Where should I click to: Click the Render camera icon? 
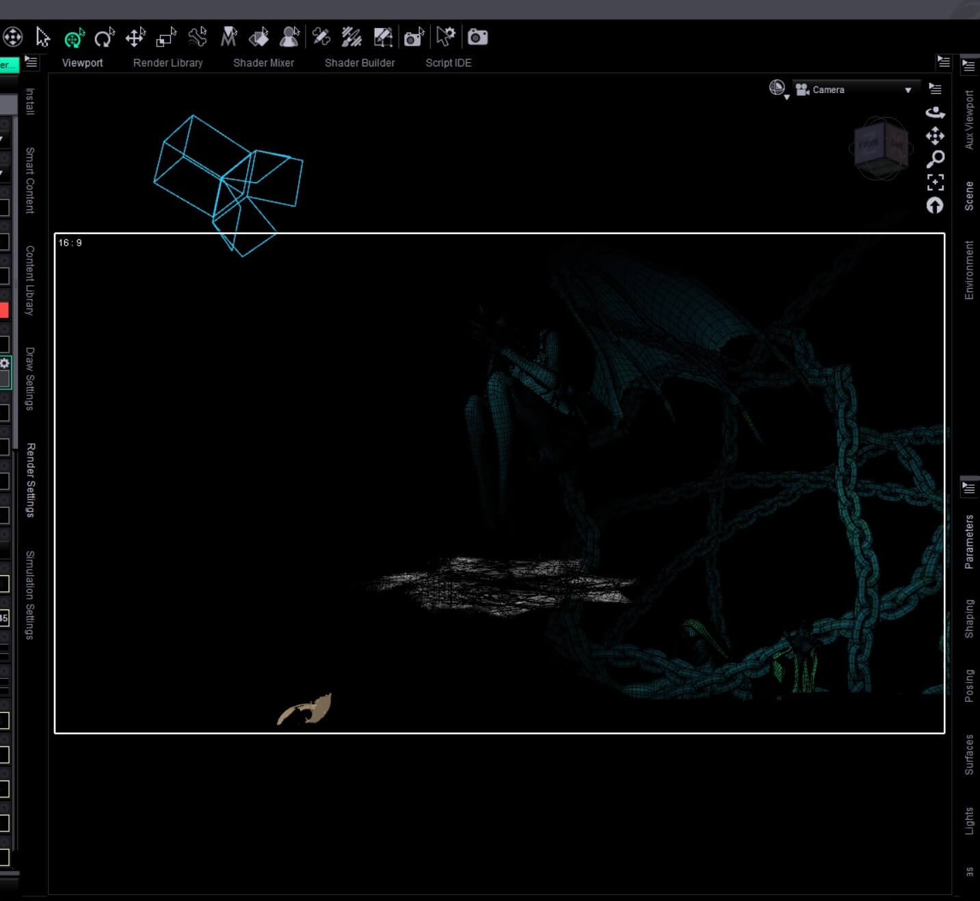point(477,37)
